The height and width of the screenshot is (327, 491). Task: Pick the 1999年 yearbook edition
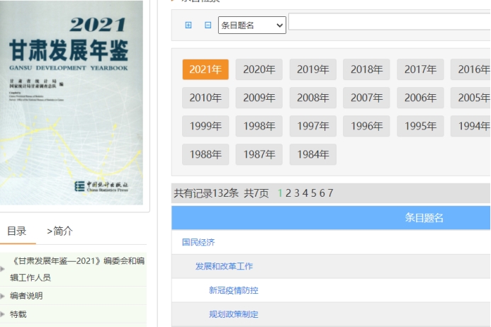tap(205, 126)
